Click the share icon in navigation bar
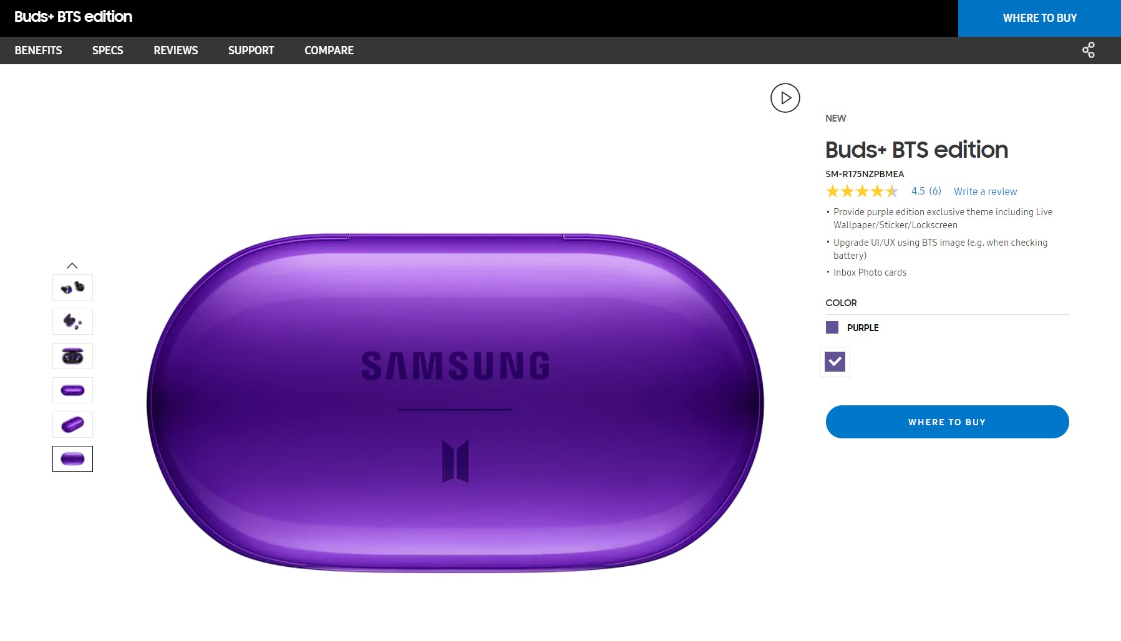1121x641 pixels. coord(1089,50)
